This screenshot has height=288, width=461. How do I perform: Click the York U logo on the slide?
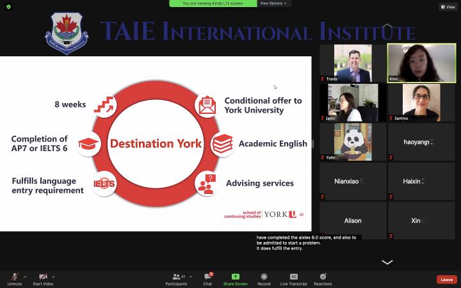pyautogui.click(x=280, y=214)
